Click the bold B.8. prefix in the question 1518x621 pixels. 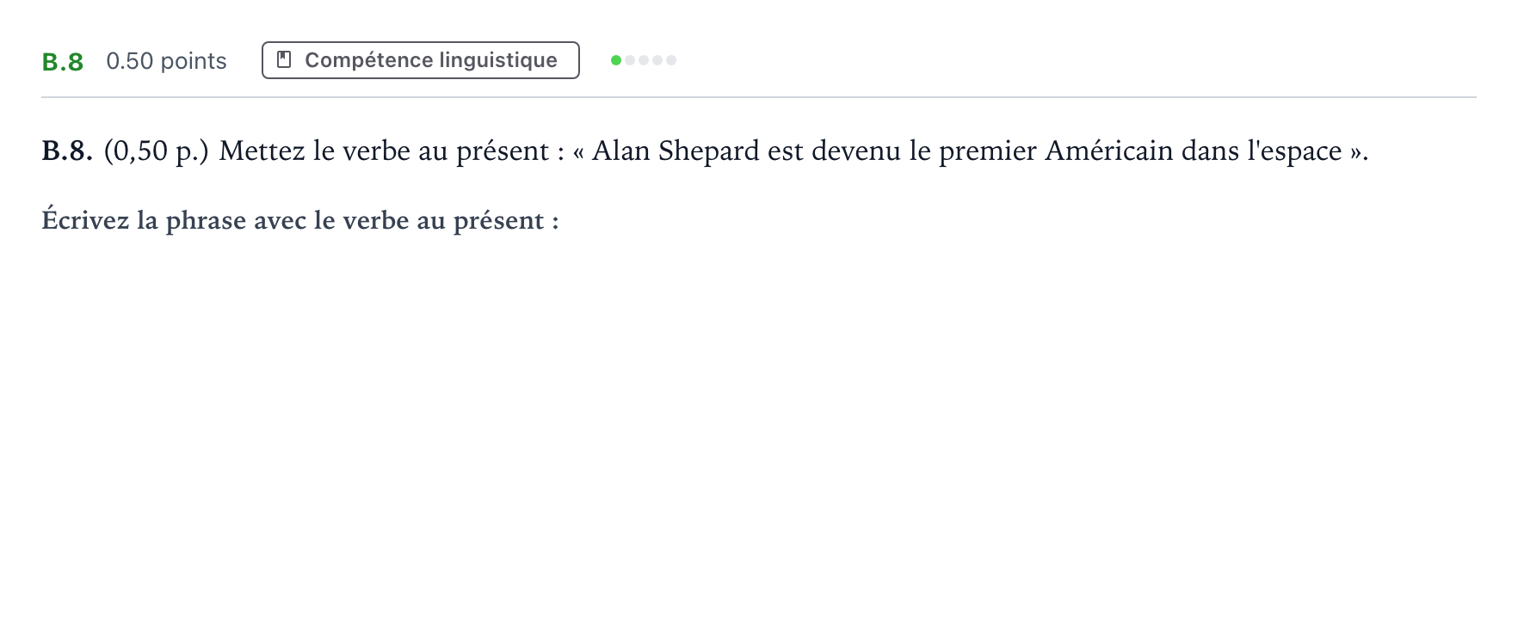[67, 151]
